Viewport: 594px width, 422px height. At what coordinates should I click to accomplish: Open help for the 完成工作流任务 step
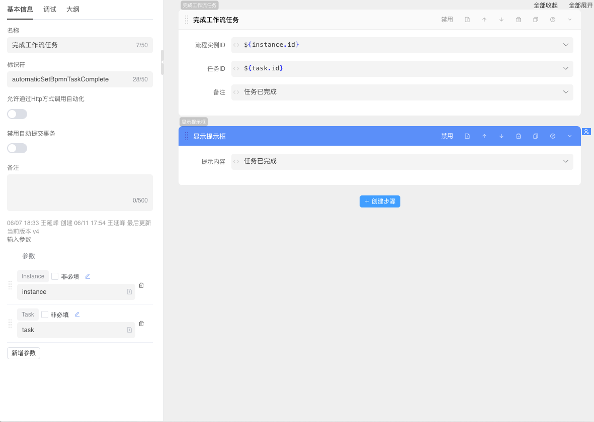(553, 20)
